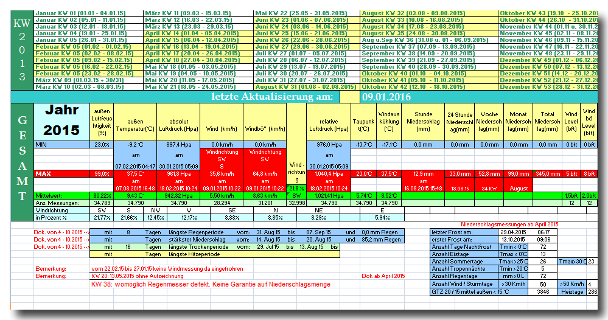Viewport: 608px width, 320px height.
Task: Open Oktober KW 42 (12.10 - 18.10.2015) link
Action: [413, 87]
